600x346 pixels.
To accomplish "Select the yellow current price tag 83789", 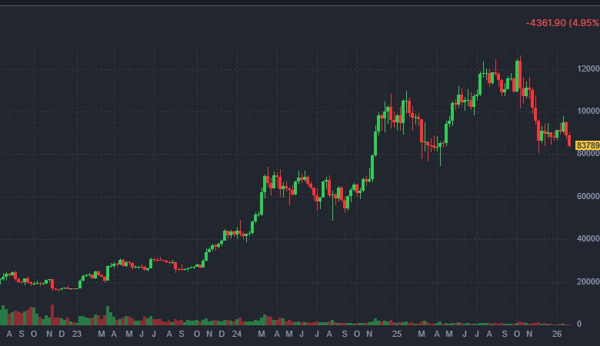I will click(x=588, y=145).
